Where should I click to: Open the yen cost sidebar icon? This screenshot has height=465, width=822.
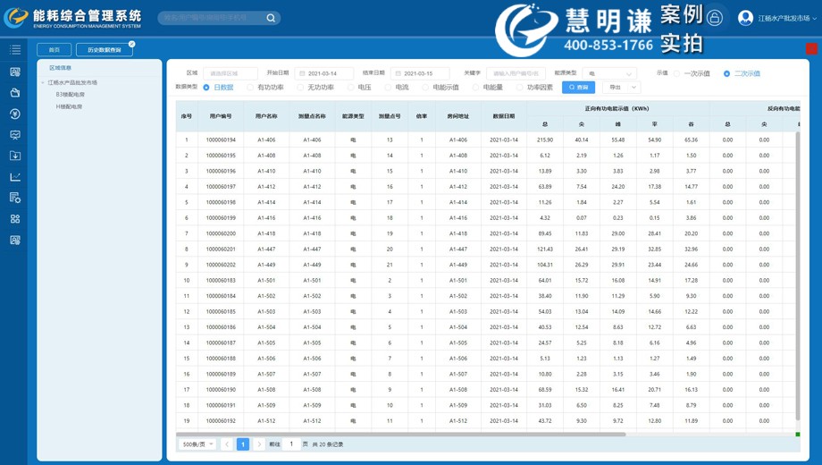click(x=15, y=114)
